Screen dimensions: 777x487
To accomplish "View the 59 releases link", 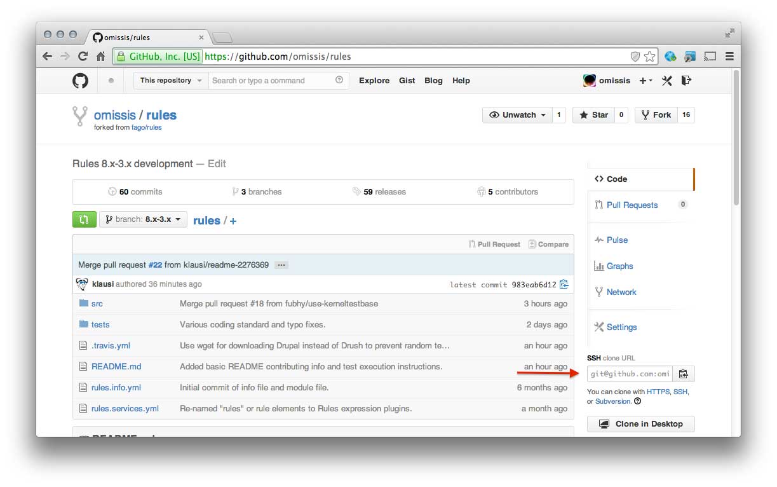I will (379, 191).
